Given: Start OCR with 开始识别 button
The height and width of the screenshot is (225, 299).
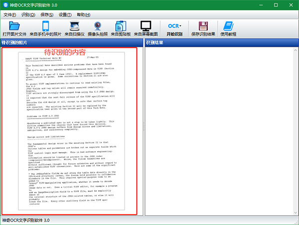Looking at the screenshot, I should (174, 29).
